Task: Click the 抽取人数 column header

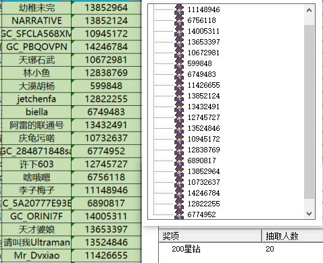Action: 293,236
